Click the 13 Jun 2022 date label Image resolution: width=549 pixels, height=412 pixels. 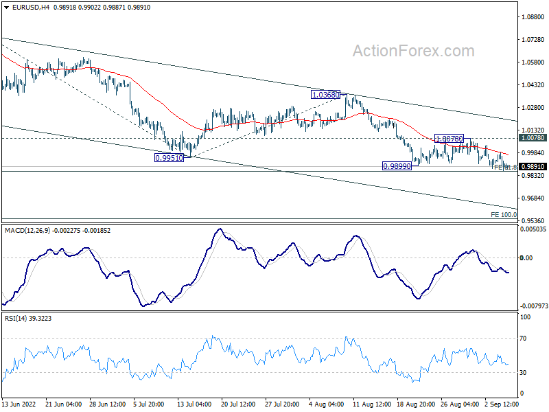19,404
